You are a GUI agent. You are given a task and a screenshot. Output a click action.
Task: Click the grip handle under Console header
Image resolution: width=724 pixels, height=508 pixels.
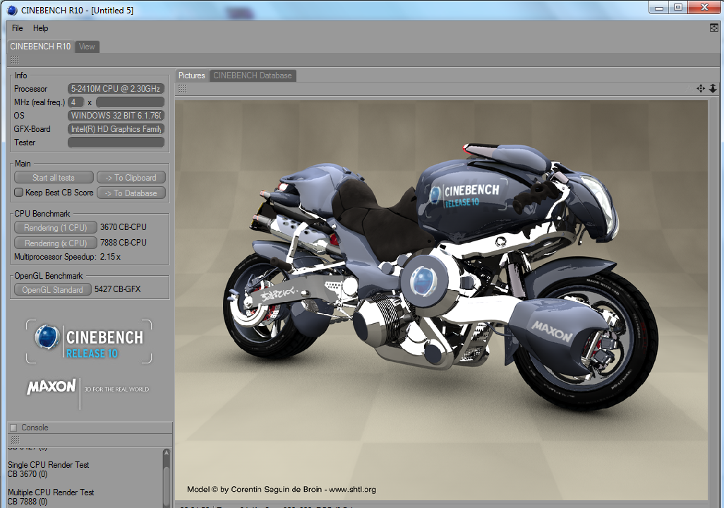coord(15,440)
